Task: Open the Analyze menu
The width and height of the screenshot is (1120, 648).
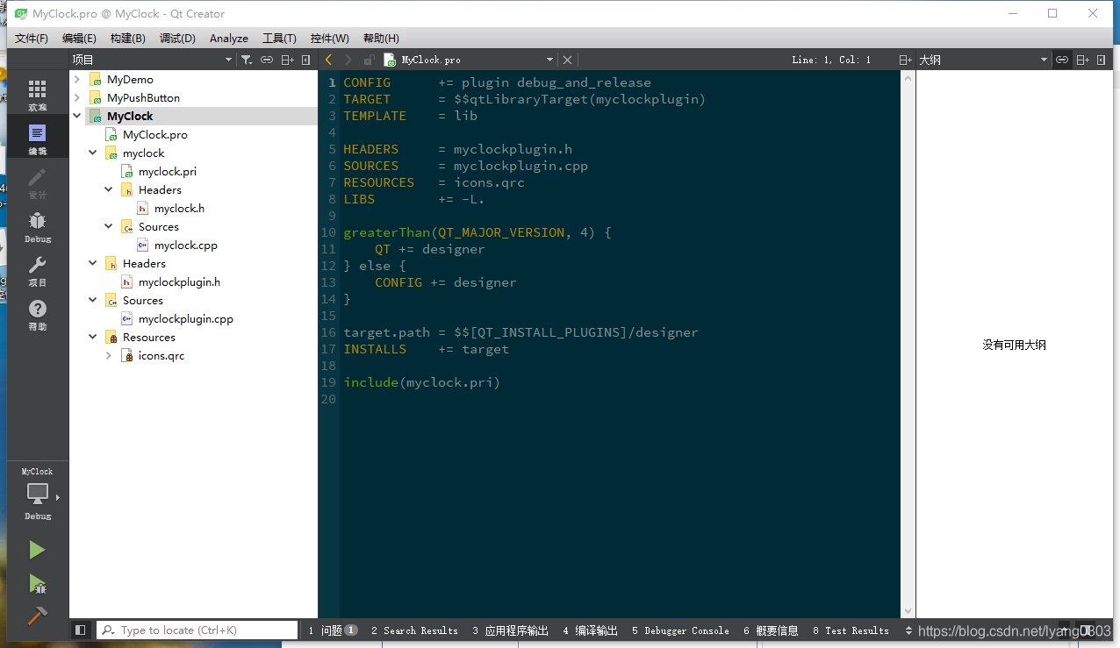Action: (x=229, y=39)
